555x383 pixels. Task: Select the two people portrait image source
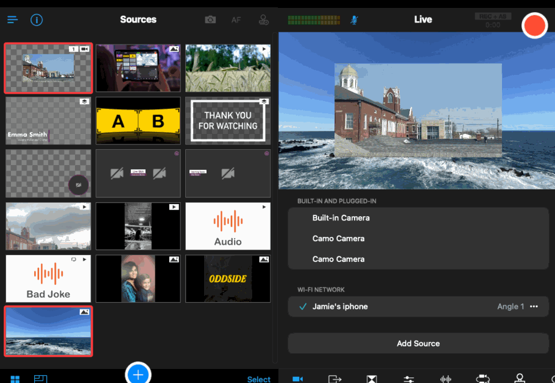coord(138,278)
